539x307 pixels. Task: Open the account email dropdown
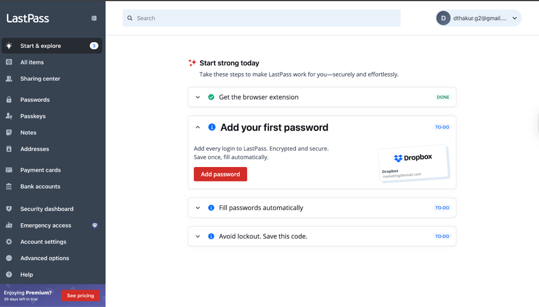click(479, 18)
